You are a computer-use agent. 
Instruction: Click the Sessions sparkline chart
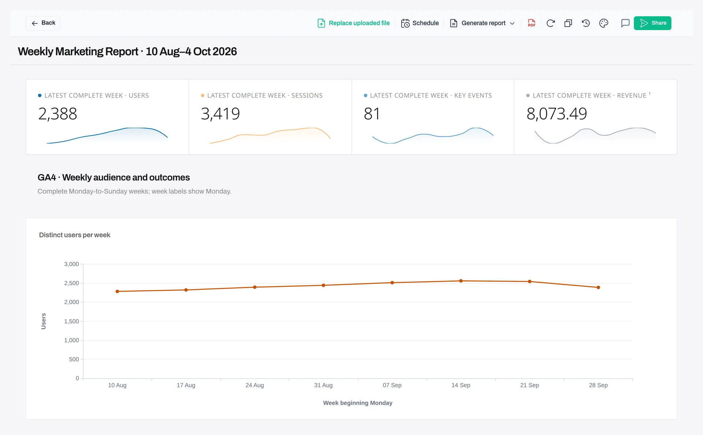pyautogui.click(x=270, y=135)
